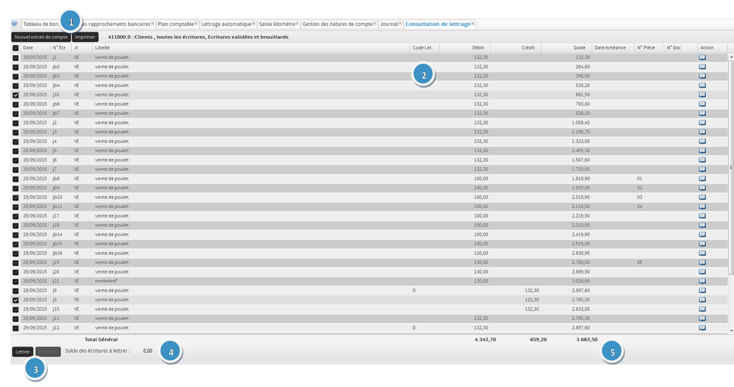Close the Saisie kilomètre tab
This screenshot has height=387, width=734.
coord(297,24)
